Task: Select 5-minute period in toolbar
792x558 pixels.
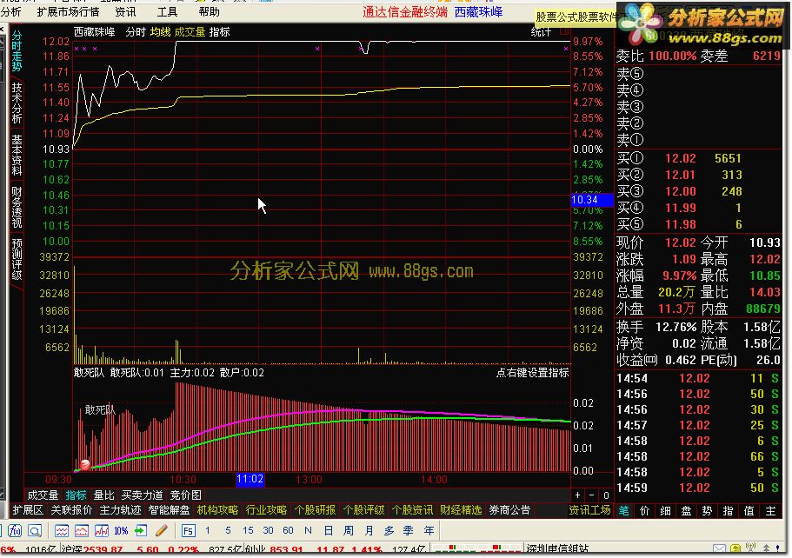Action: pyautogui.click(x=228, y=530)
